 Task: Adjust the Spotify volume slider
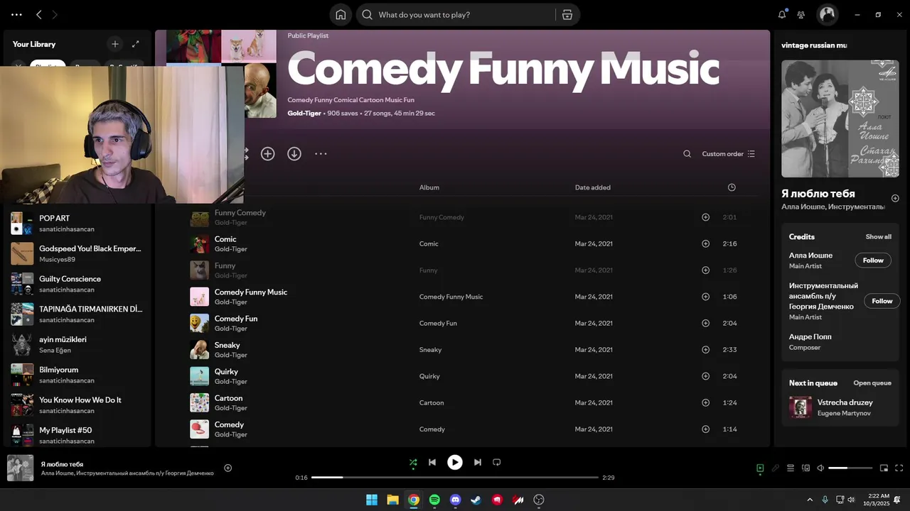[850, 468]
